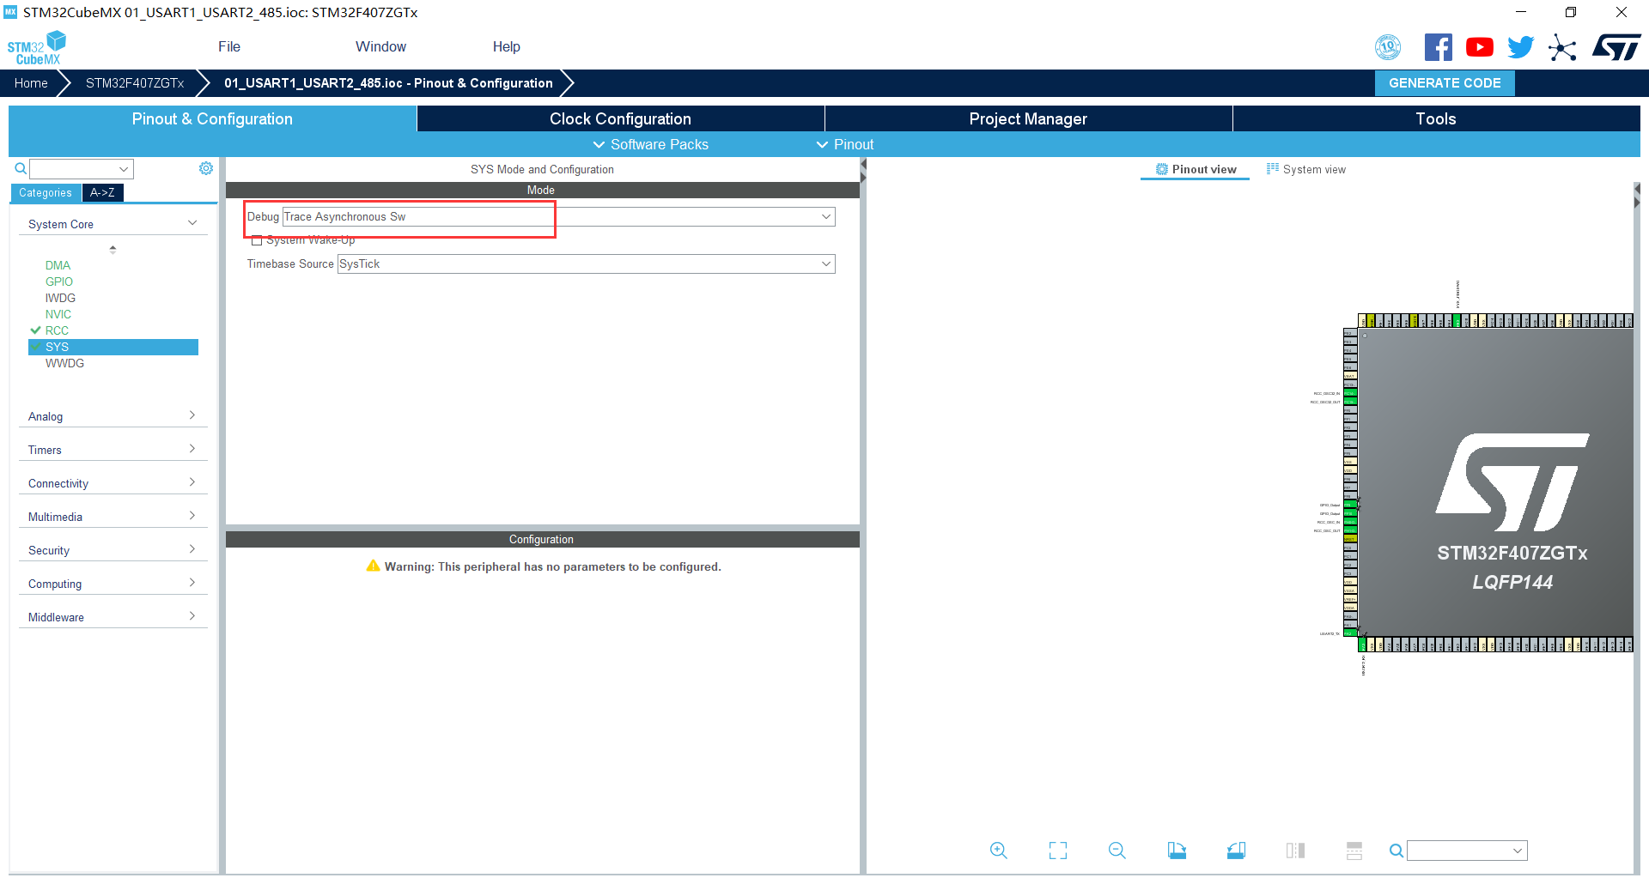Switch to Pinout view

1196,169
